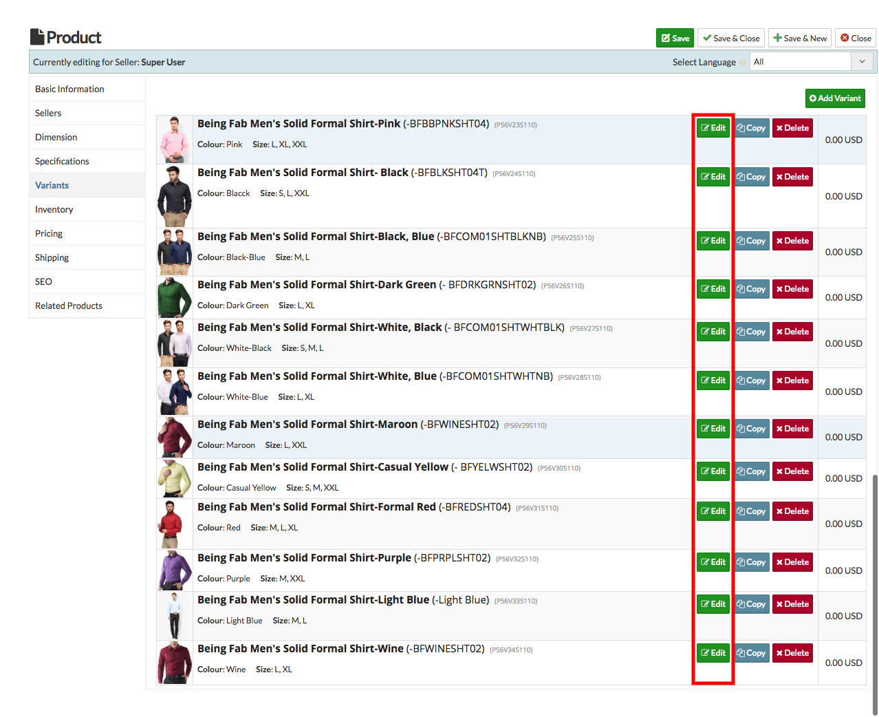Click the Formal Red shirt thumbnail

coord(175,524)
